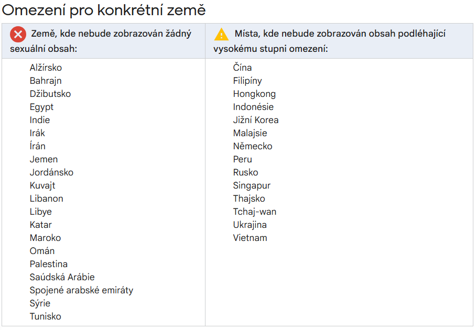Click on "Bahrajn" list entry

[46, 81]
